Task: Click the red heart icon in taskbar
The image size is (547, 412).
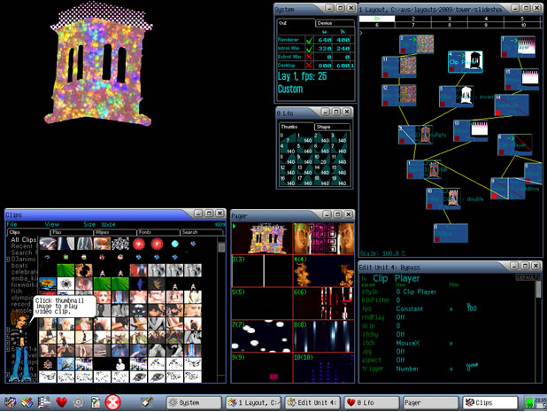Action: tap(62, 402)
